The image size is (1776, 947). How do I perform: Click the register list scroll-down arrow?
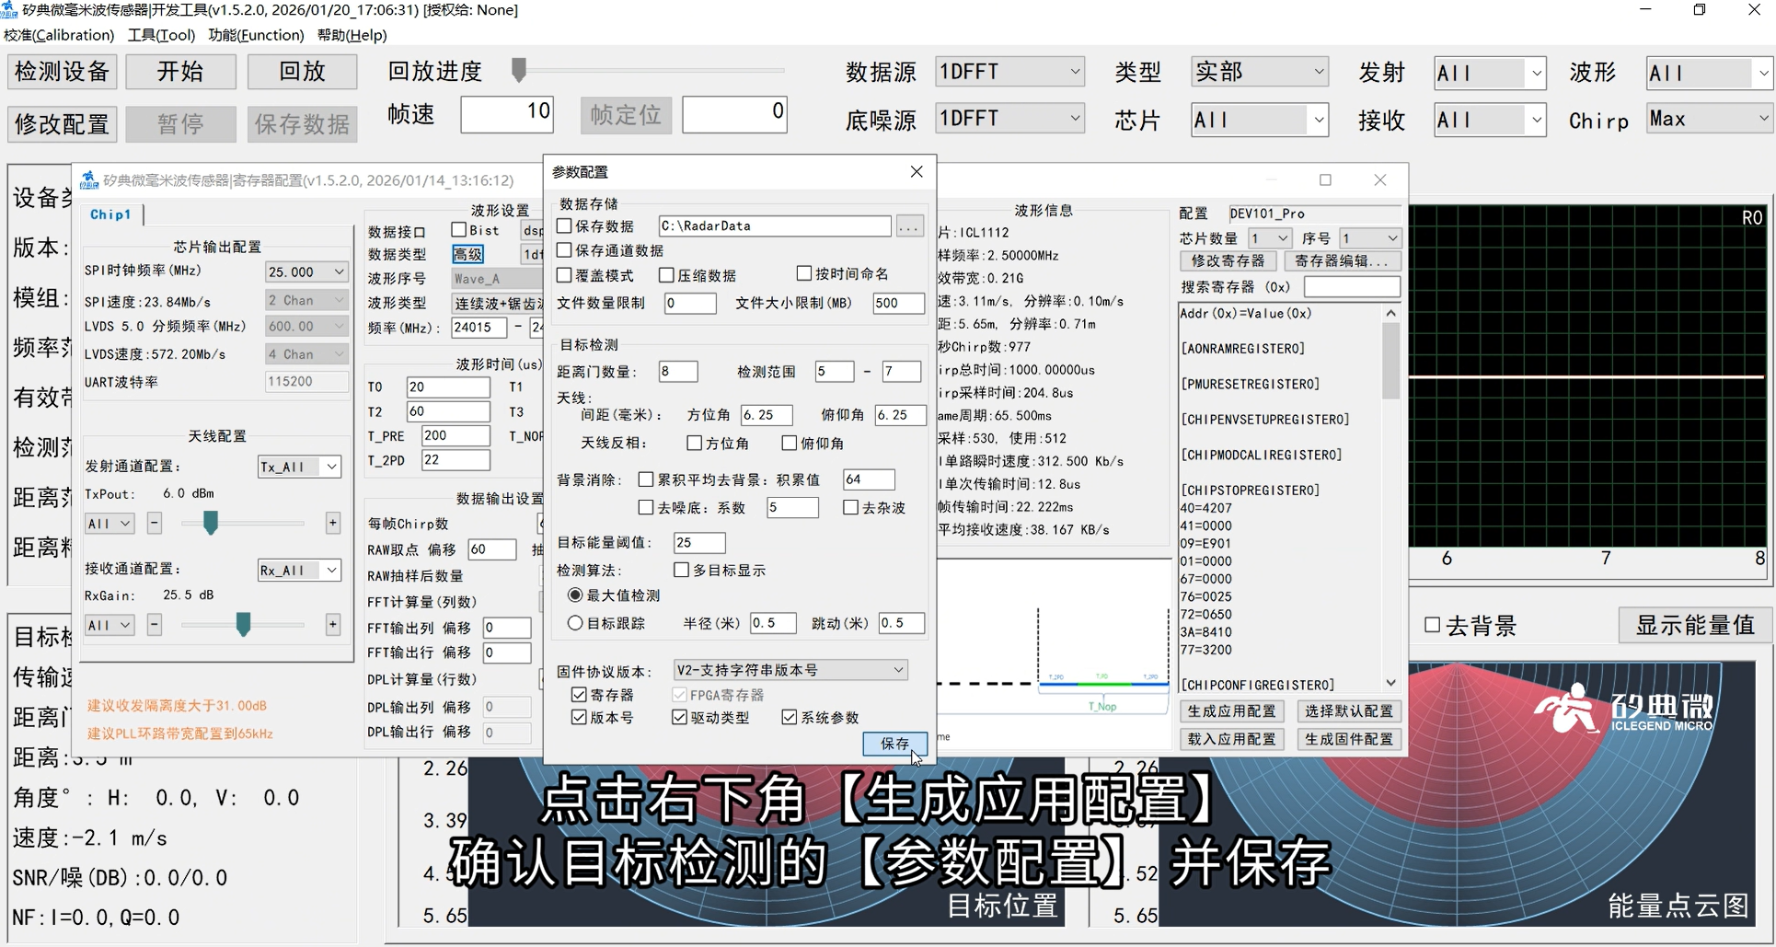pos(1390,683)
